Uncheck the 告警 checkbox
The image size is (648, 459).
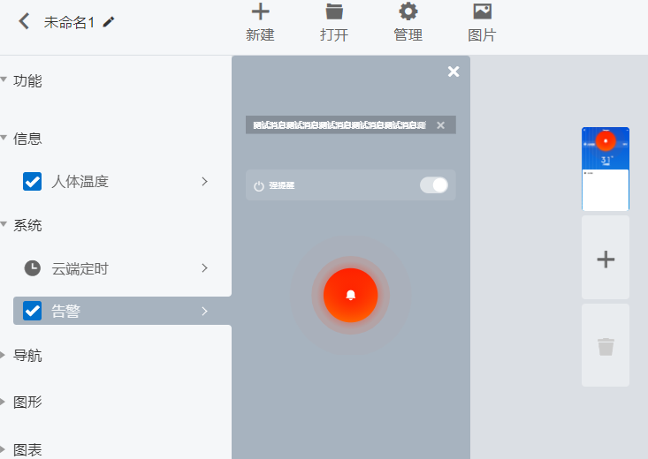[x=32, y=311]
